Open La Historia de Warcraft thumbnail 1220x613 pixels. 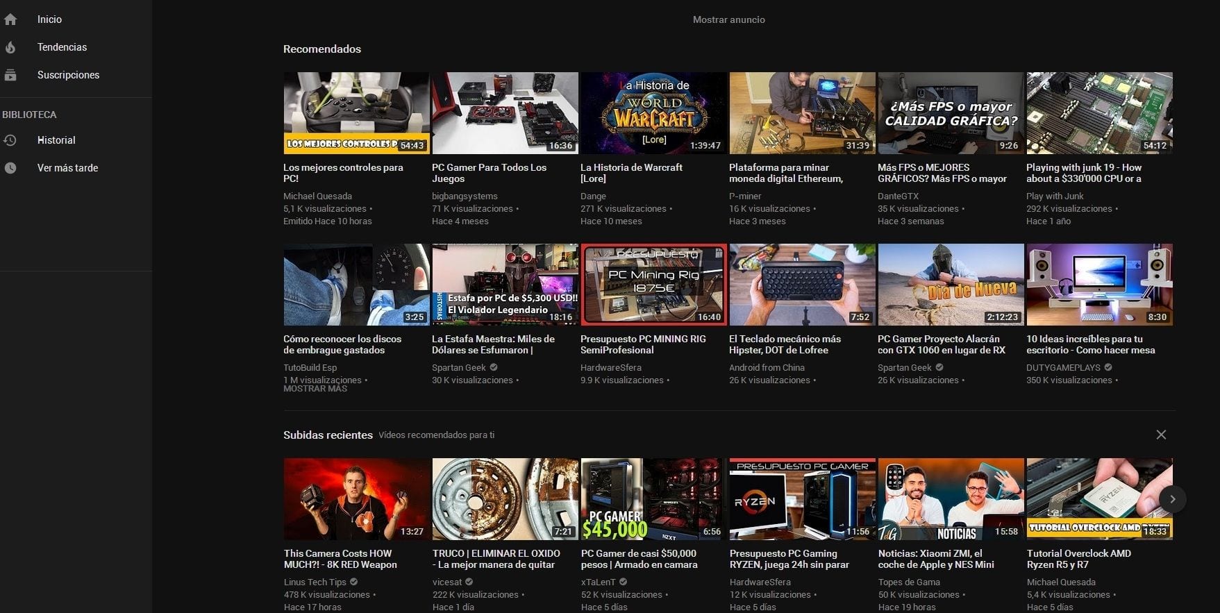(653, 112)
